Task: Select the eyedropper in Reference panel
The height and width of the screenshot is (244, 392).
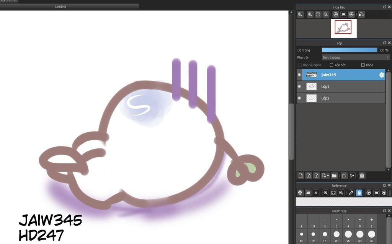Action: [351, 193]
